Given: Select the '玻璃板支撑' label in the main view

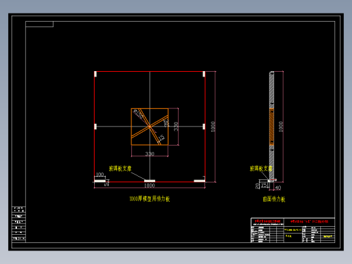Looking at the screenshot, I should pos(120,169).
